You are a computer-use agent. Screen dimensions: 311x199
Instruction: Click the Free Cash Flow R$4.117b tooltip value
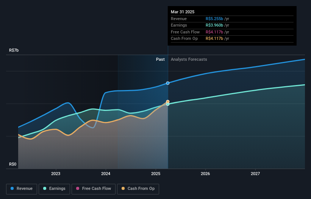click(214, 32)
